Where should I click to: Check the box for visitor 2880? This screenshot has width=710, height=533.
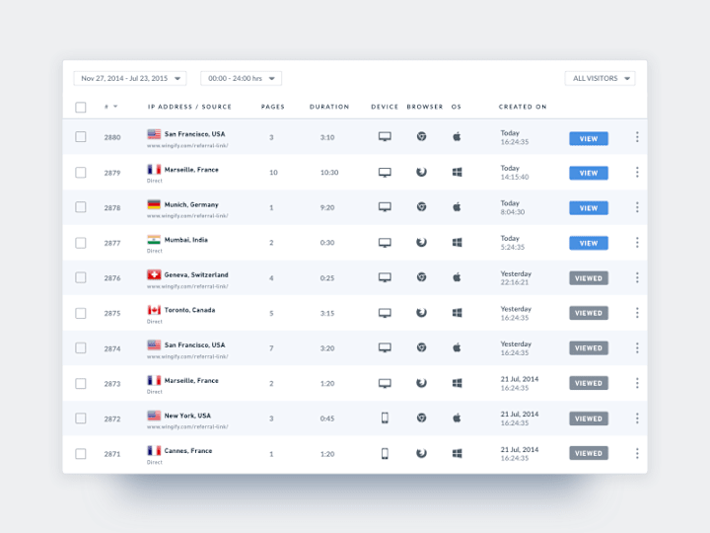tap(81, 137)
